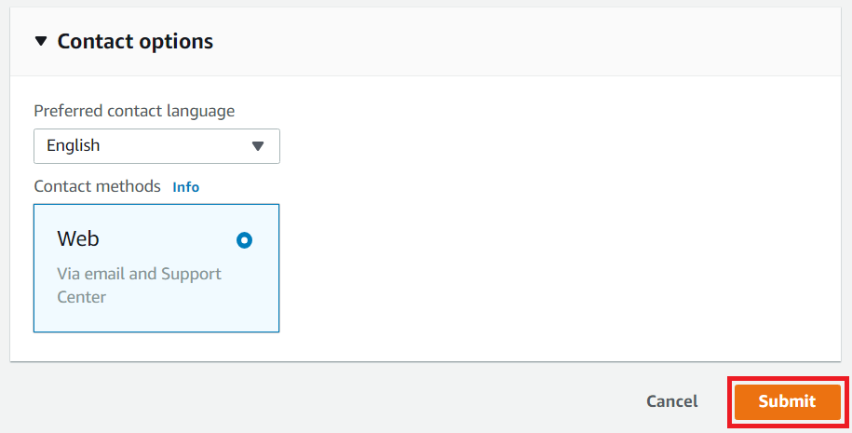Submit the support case
Image resolution: width=852 pixels, height=433 pixels.
(x=788, y=401)
